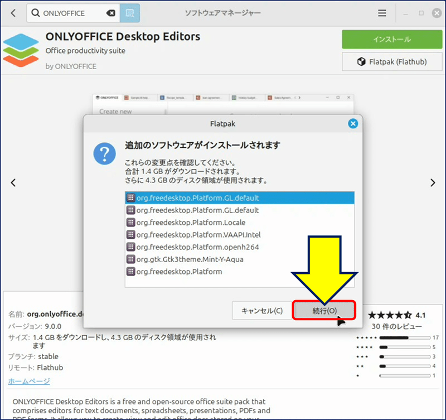Open the ホームページ link
This screenshot has height=420, width=446.
pos(29,381)
